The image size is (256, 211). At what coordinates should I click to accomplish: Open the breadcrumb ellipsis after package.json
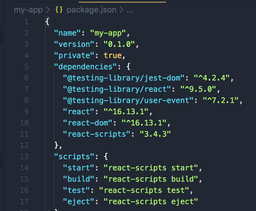[x=130, y=12]
